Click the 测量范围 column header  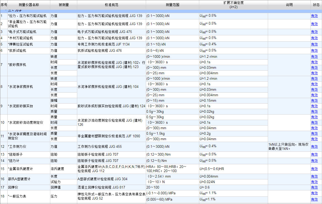172,5
